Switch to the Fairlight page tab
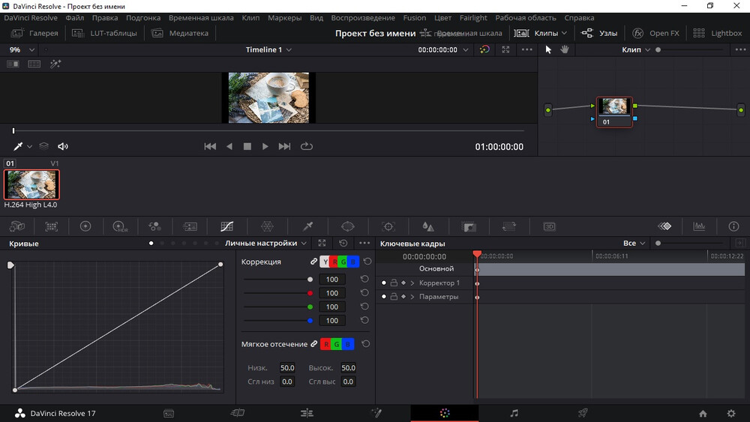This screenshot has width=750, height=422. 514,414
